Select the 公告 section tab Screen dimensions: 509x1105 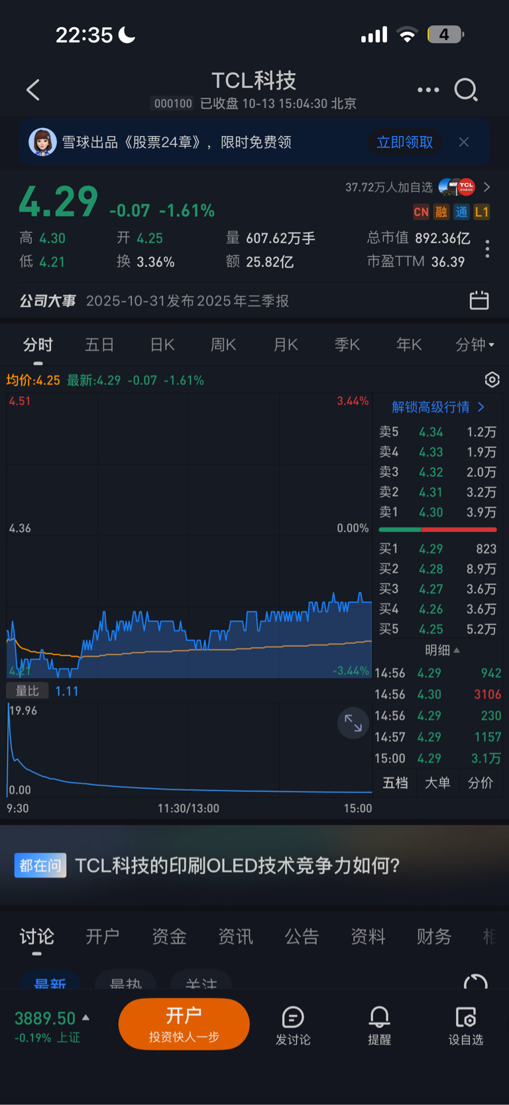(x=302, y=936)
